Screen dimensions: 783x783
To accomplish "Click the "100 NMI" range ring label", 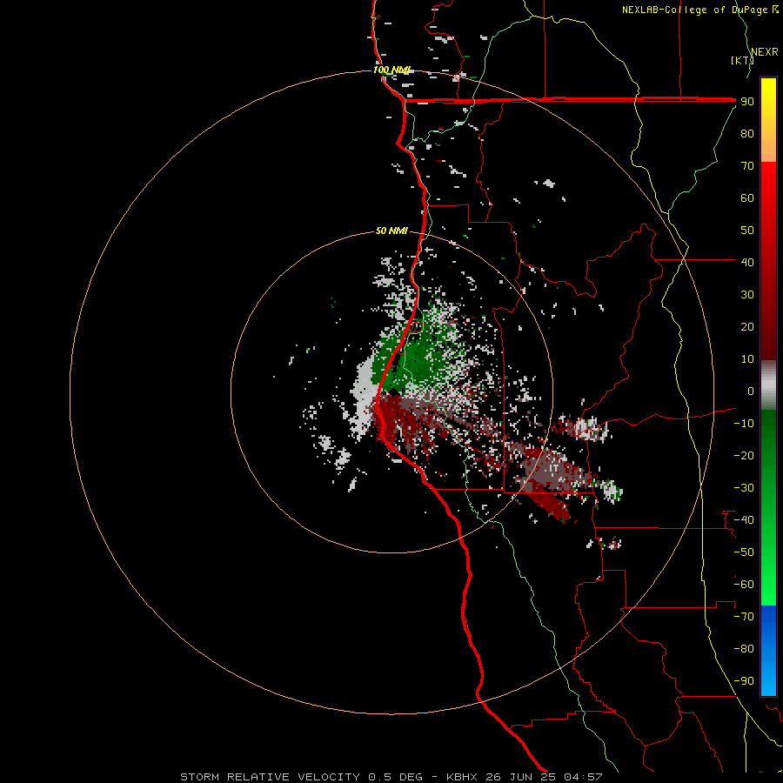I will pyautogui.click(x=391, y=70).
